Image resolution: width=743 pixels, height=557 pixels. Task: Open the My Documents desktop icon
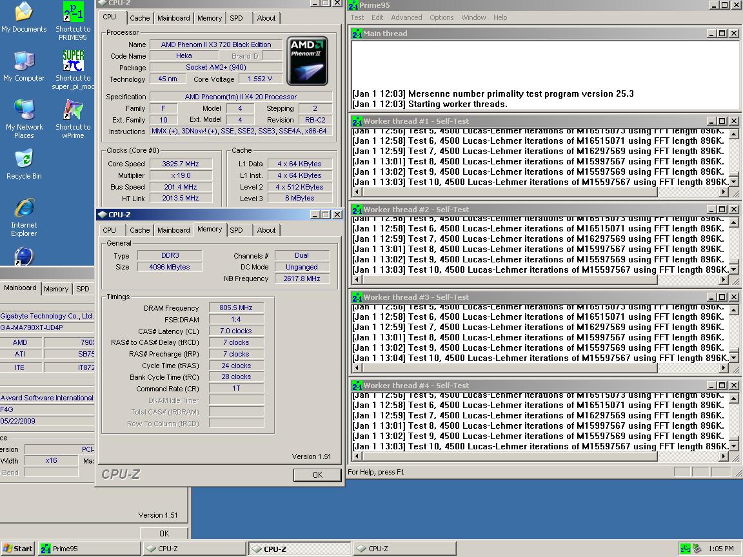[24, 13]
